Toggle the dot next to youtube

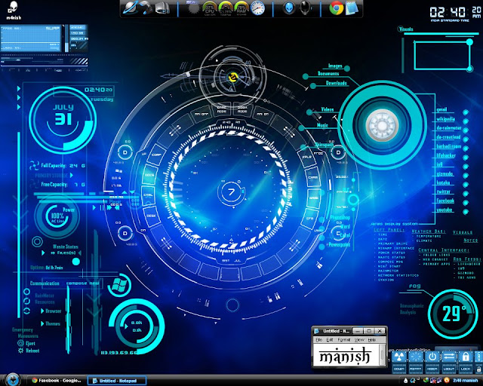click(x=466, y=212)
